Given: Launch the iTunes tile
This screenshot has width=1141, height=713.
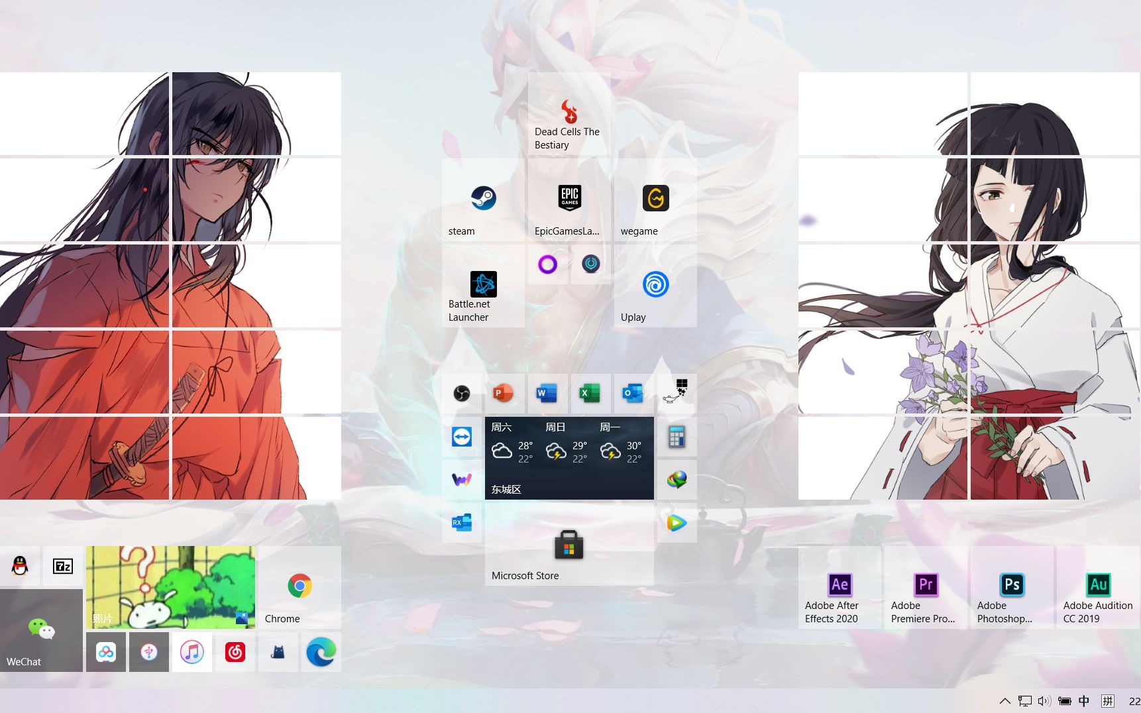Looking at the screenshot, I should tap(192, 652).
